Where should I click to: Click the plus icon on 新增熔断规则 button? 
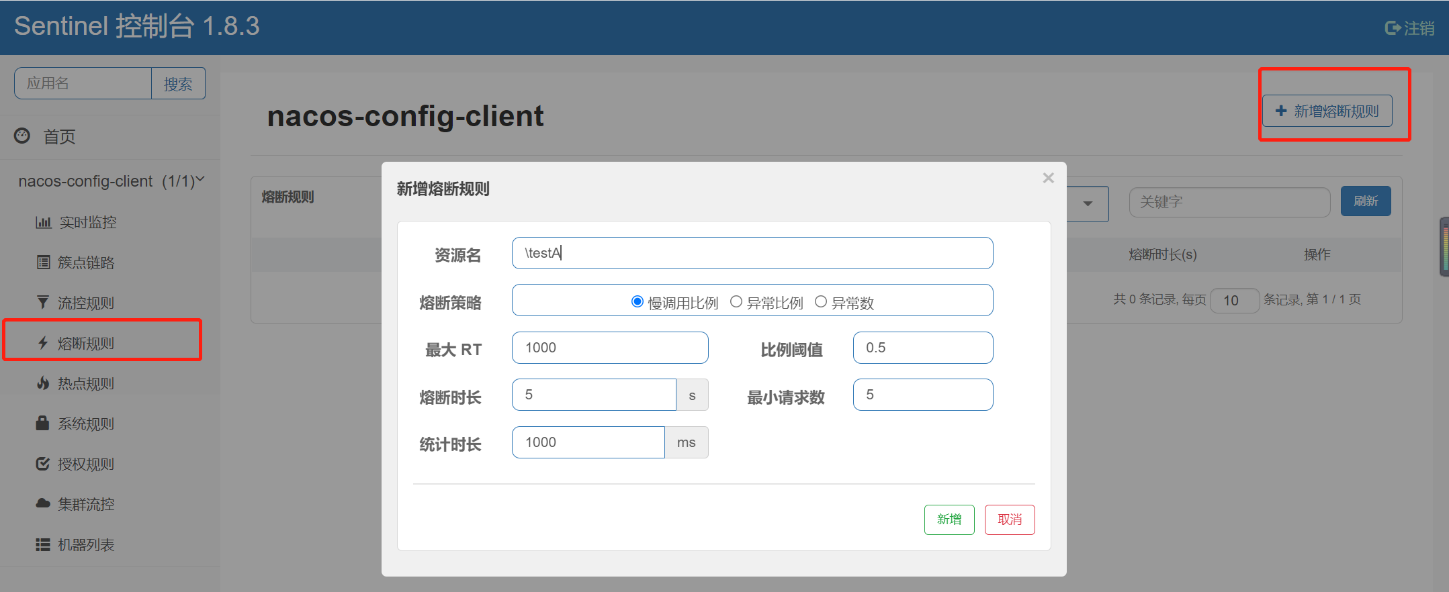coord(1281,111)
